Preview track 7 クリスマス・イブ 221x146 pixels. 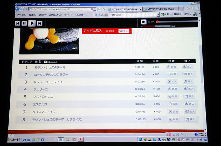pos(173,112)
